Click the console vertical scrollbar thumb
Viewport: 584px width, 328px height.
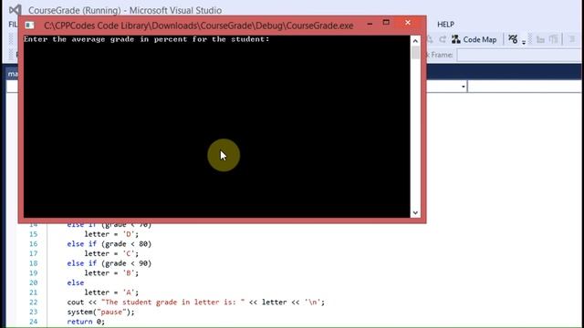(415, 52)
